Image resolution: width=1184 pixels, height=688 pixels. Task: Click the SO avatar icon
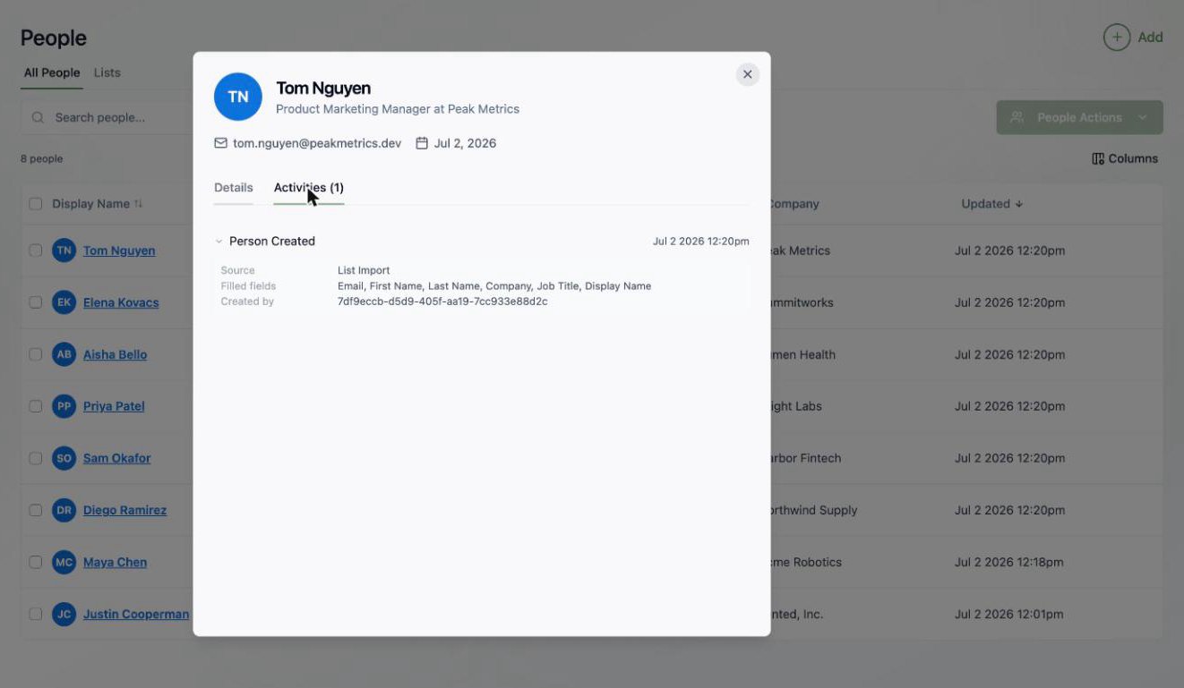pos(64,458)
